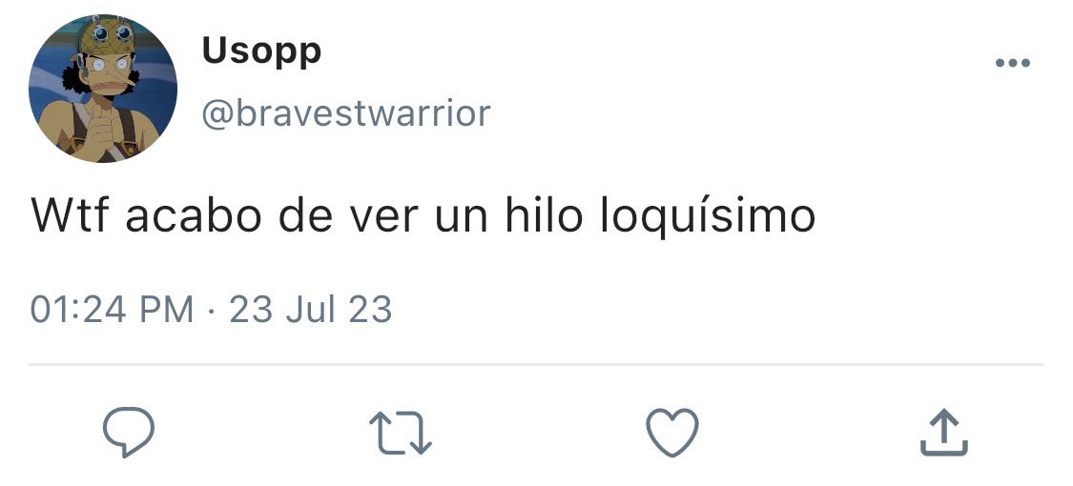Click the 23 Jul 23 date
The image size is (1073, 486).
coord(311,310)
